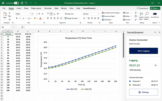162x101 pixels.
Task: Click the Start Logging button
Action: [143, 51]
